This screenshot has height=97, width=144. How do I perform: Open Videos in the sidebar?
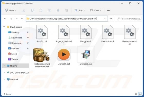pyautogui.click(x=13, y=59)
